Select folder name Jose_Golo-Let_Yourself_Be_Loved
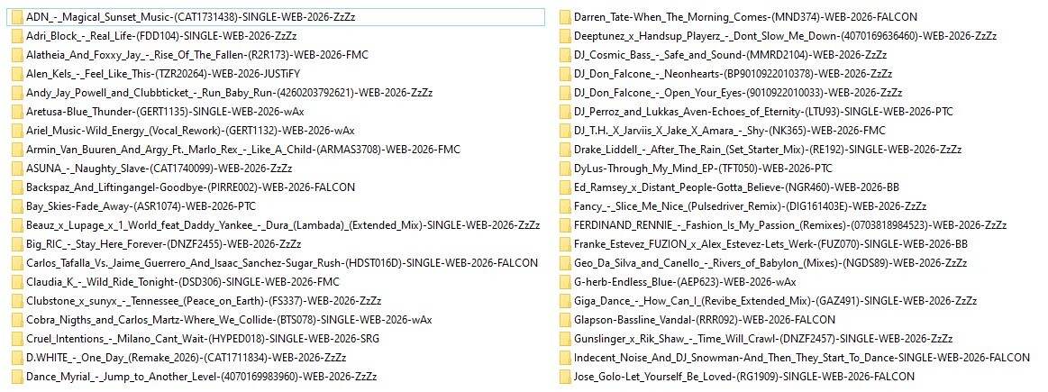Viewport: 1048px width, 392px height. (x=744, y=377)
